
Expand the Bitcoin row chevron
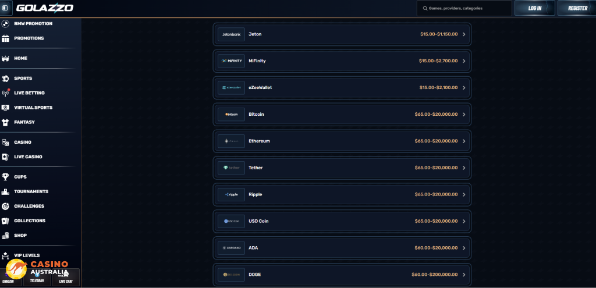click(x=464, y=114)
